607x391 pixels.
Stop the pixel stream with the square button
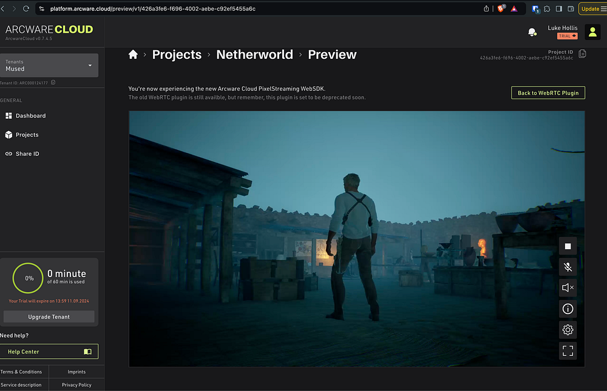pos(568,246)
